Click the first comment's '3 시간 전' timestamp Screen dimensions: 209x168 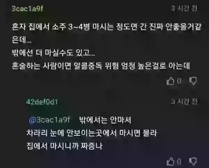[x=184, y=8]
